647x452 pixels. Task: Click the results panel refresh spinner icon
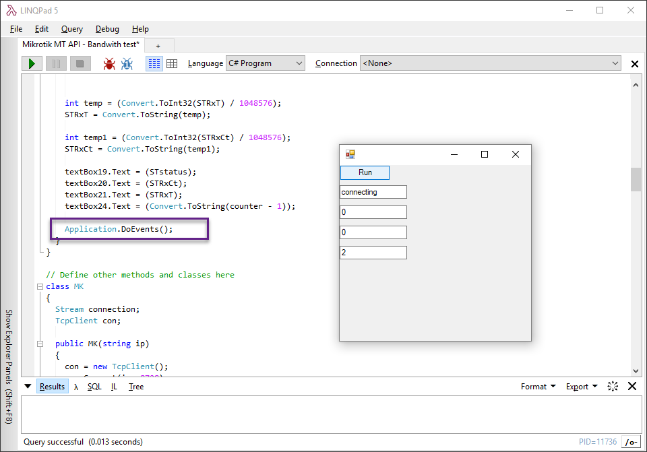(613, 387)
